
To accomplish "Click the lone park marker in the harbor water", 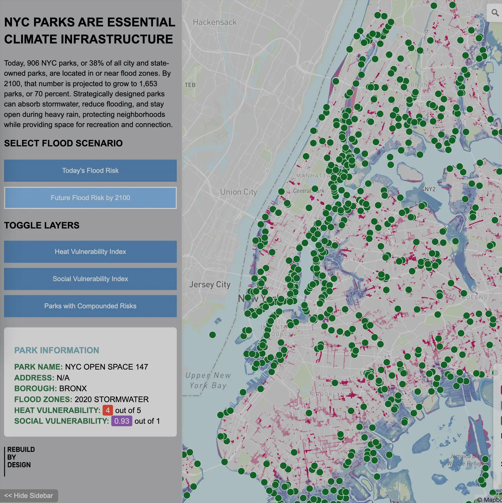I will click(213, 335).
